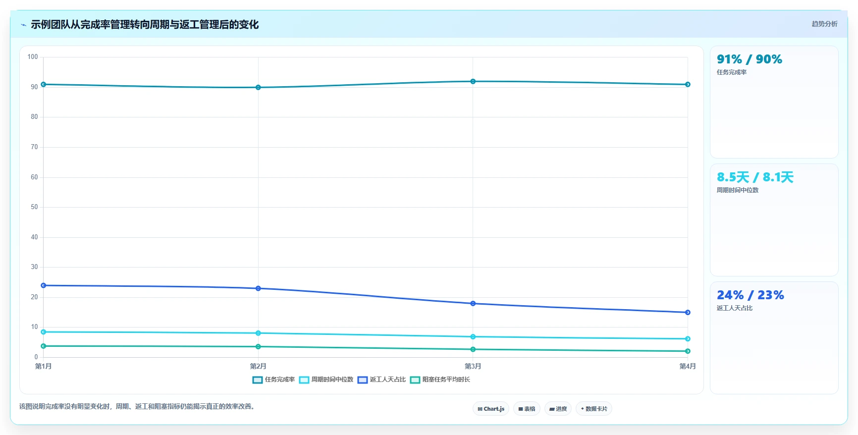The image size is (858, 435).
Task: Click 阻塞任务平均时长 data point at 第3月
Action: [473, 349]
